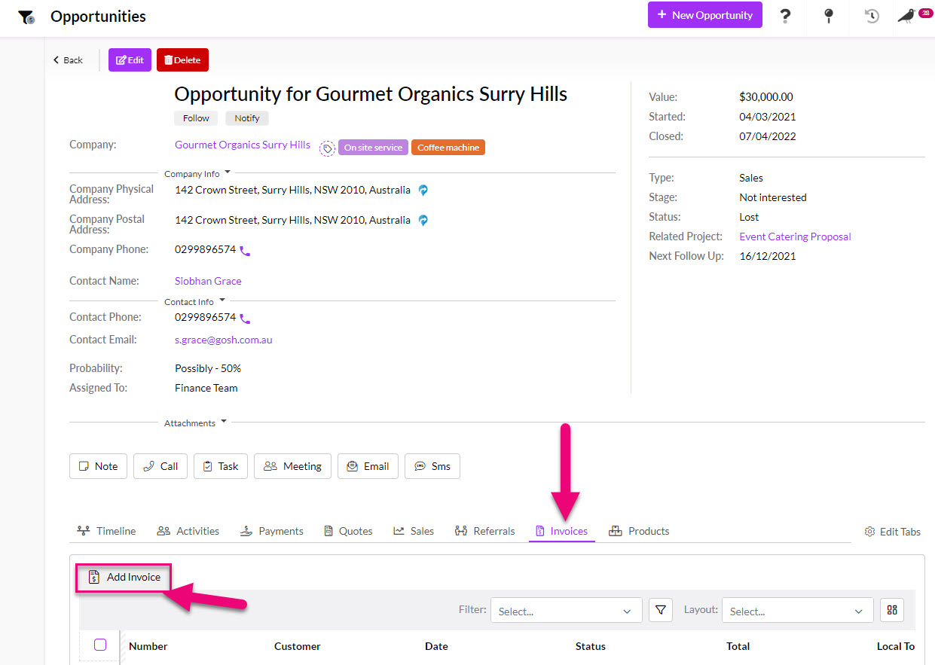
Task: Click the On site service tag
Action: click(373, 148)
